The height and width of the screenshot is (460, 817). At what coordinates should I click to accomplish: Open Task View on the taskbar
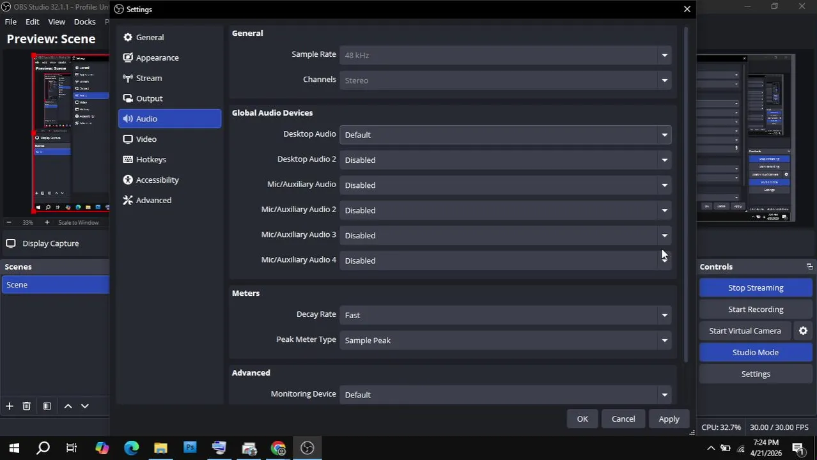point(72,448)
